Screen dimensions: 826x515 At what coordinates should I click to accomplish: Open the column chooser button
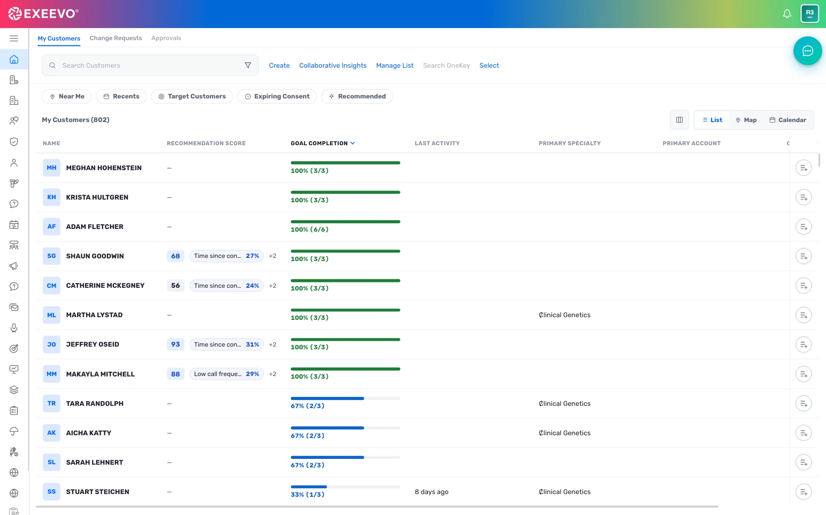680,120
